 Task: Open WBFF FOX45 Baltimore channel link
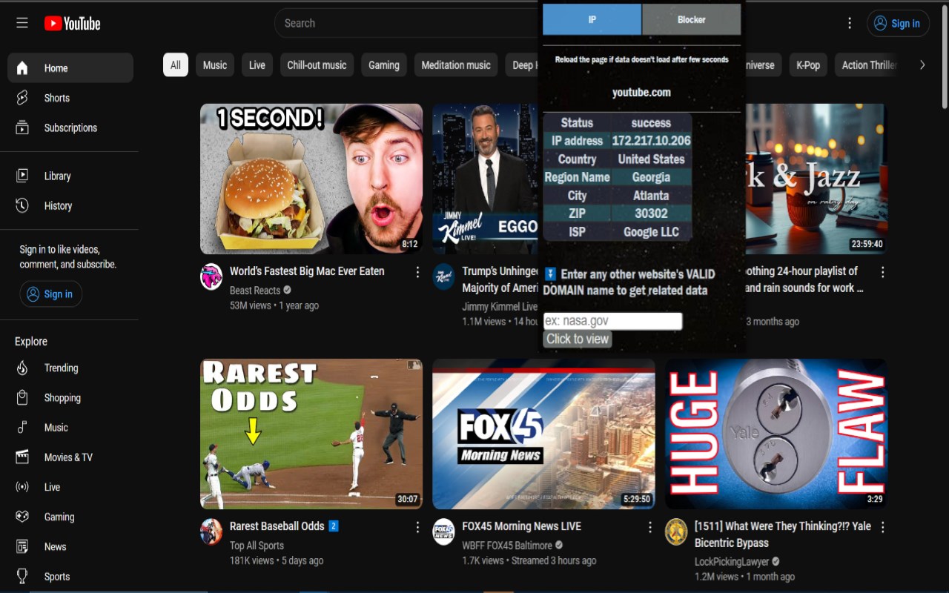pos(507,546)
